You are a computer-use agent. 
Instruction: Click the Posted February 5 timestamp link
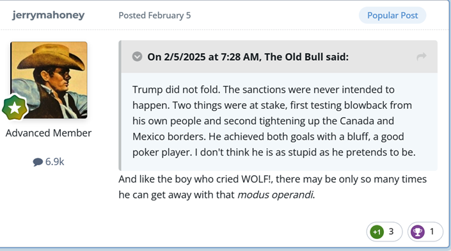click(x=155, y=15)
